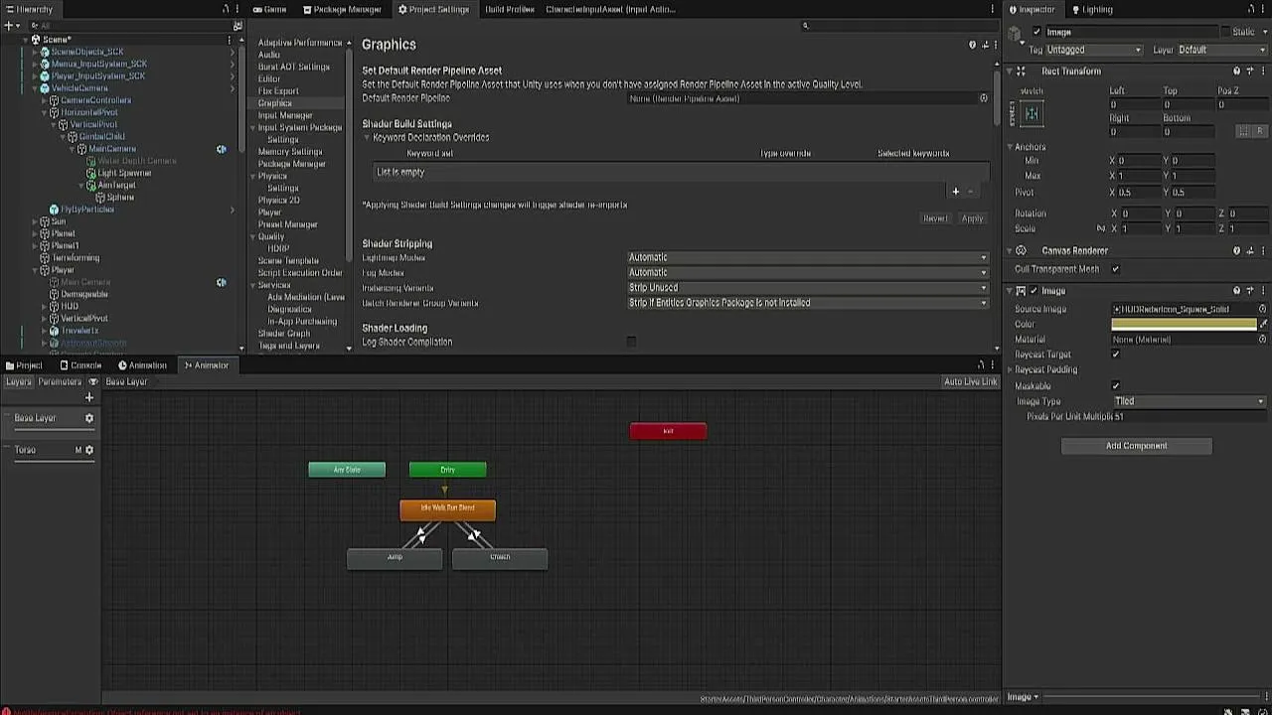Toggle Raycast Target checkbox
Viewport: 1272px width, 715px height.
[x=1115, y=355]
